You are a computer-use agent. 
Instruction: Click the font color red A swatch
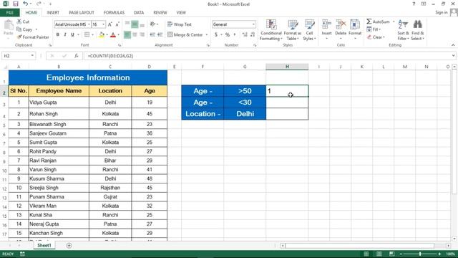pyautogui.click(x=113, y=35)
